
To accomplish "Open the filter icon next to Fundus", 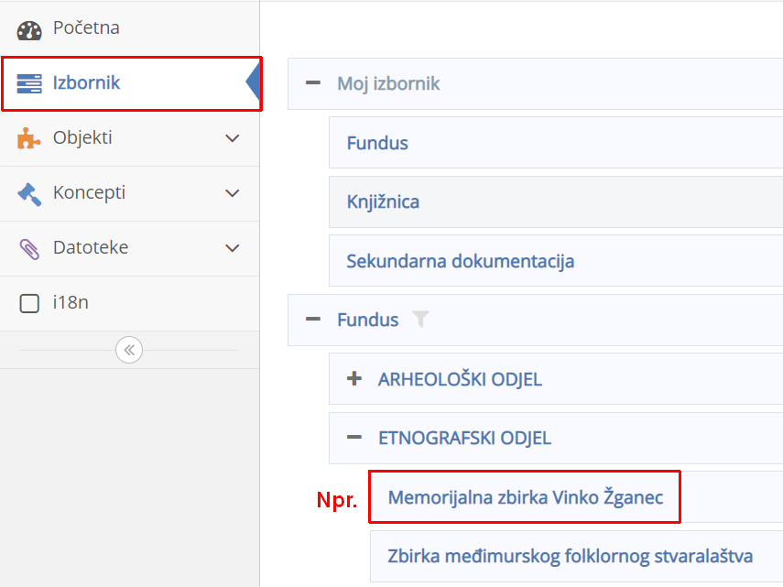I will pyautogui.click(x=421, y=320).
